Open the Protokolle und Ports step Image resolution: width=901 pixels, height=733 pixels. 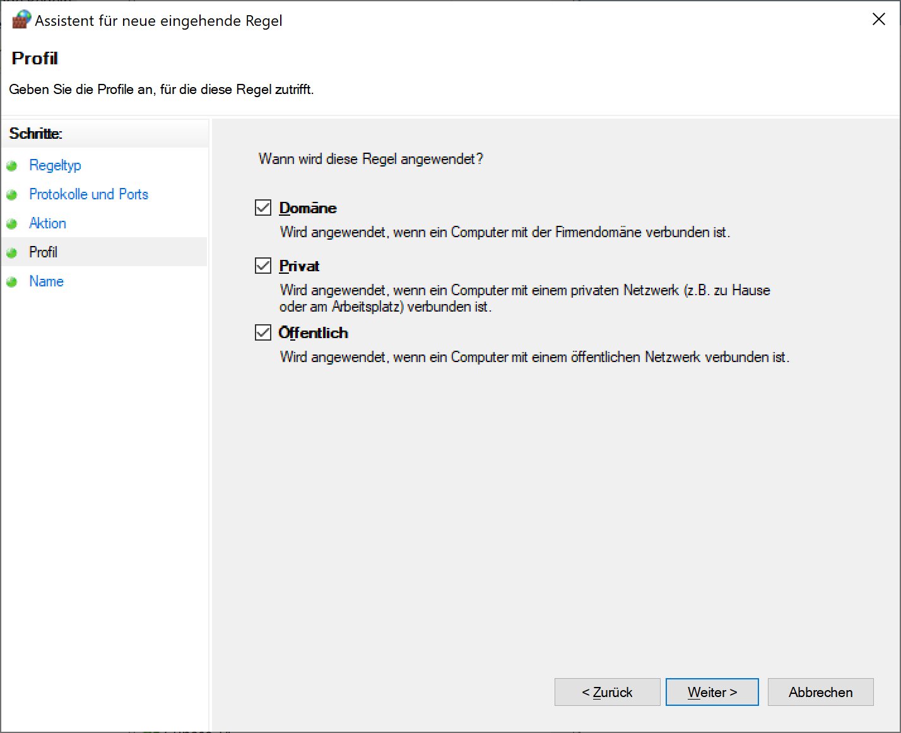tap(88, 194)
